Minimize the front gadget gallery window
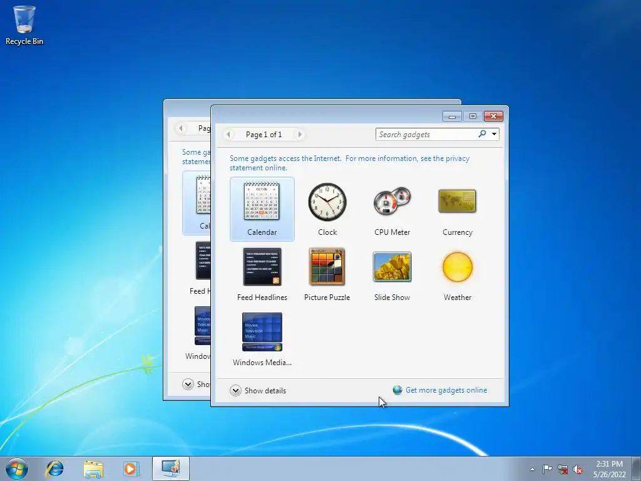The height and width of the screenshot is (481, 641). [452, 116]
